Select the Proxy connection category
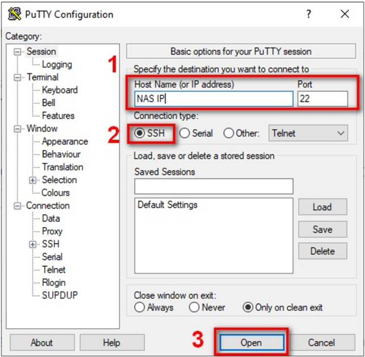365x357 pixels. [52, 231]
